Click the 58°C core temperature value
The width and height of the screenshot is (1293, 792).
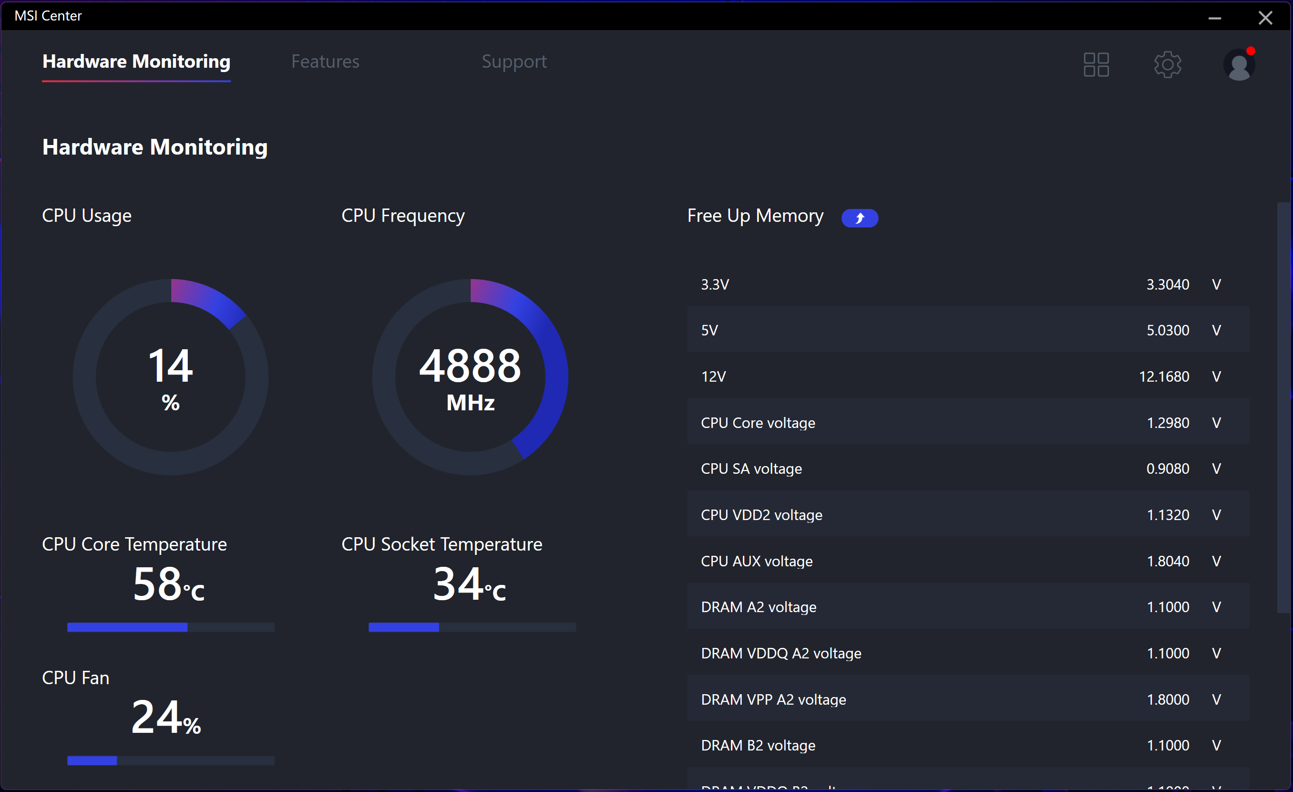tap(168, 584)
